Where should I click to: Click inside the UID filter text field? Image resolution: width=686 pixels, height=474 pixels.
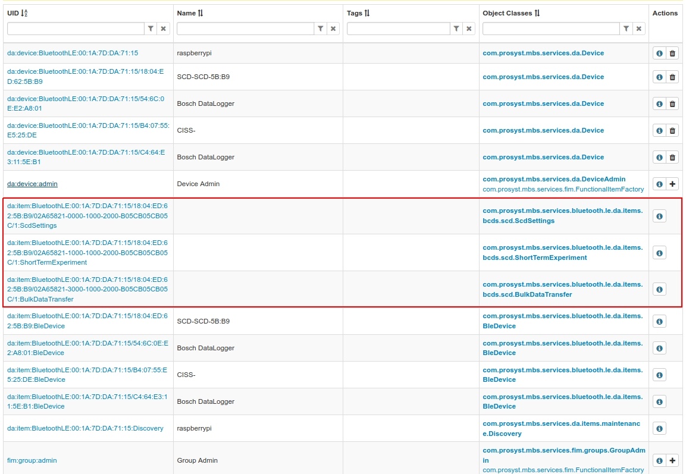tap(74, 28)
